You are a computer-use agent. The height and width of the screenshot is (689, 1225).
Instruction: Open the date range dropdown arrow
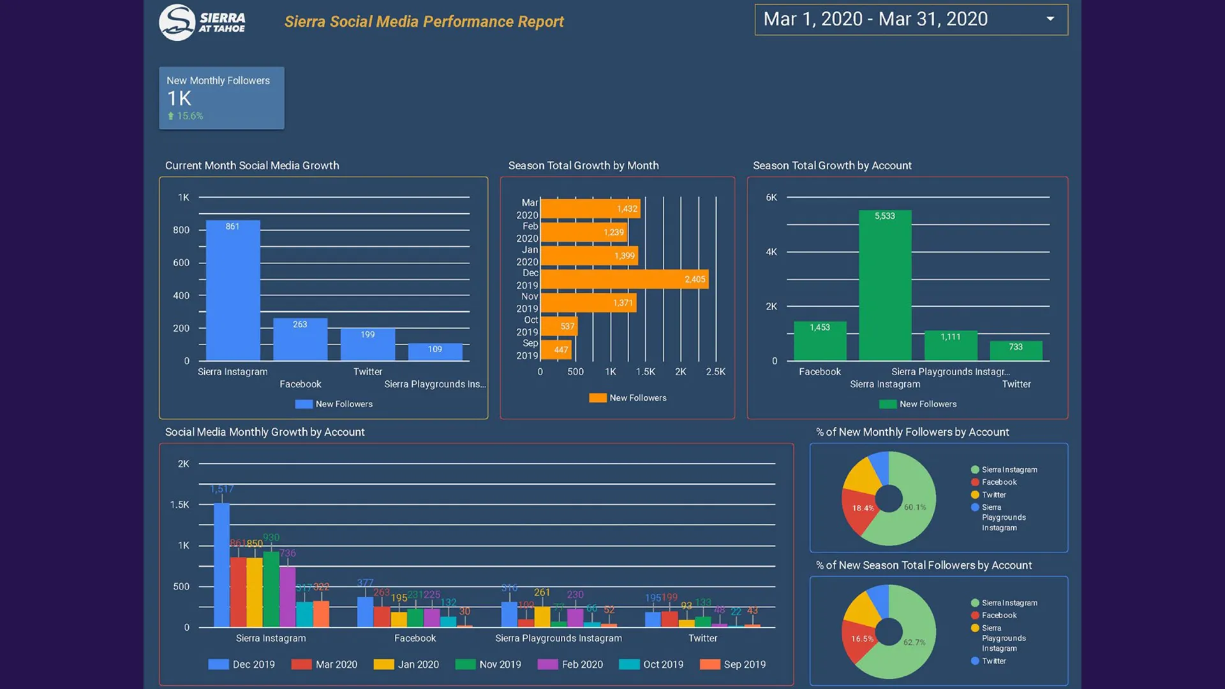point(1050,19)
